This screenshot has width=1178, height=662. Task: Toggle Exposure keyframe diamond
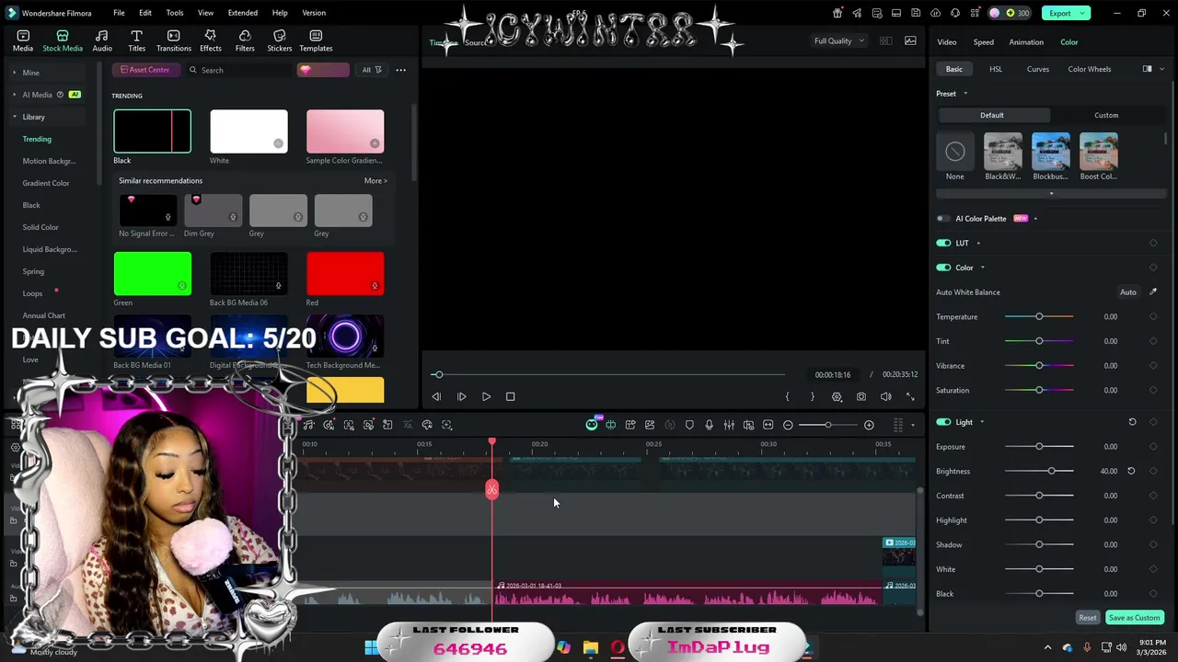click(x=1153, y=447)
